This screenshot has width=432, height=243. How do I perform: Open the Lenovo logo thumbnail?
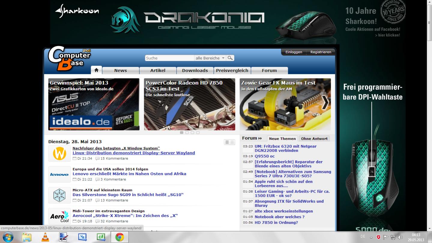pos(59,174)
